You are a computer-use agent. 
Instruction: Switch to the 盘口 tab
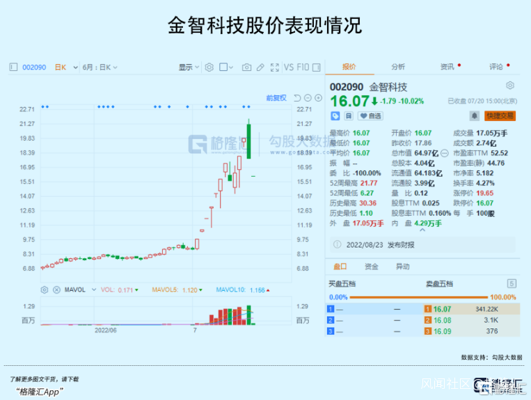pyautogui.click(x=340, y=266)
